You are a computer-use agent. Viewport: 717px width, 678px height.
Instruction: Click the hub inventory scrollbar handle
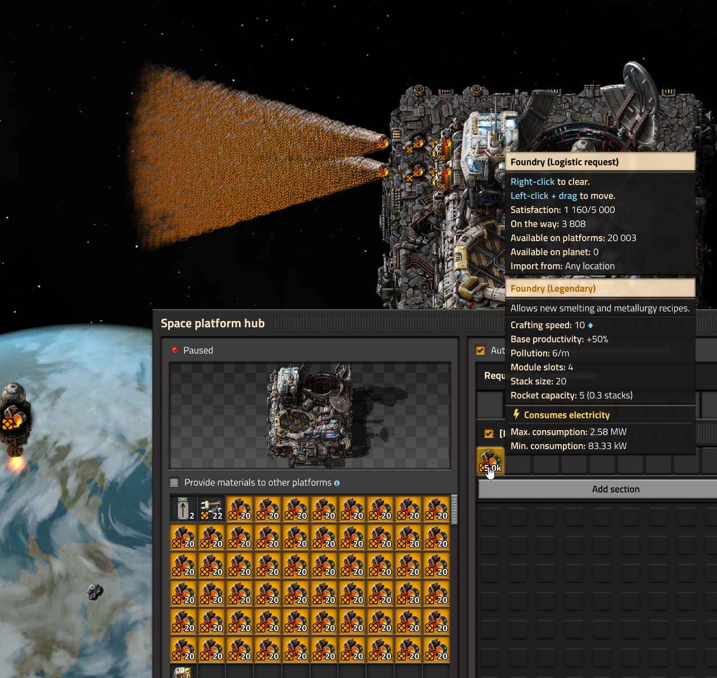[454, 509]
